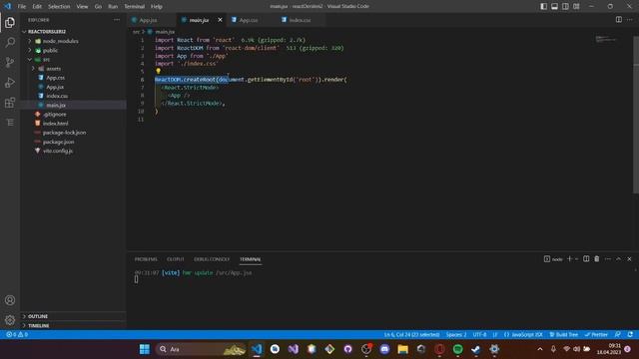The width and height of the screenshot is (639, 359).
Task: Open the Source Control view
Action: (x=10, y=62)
